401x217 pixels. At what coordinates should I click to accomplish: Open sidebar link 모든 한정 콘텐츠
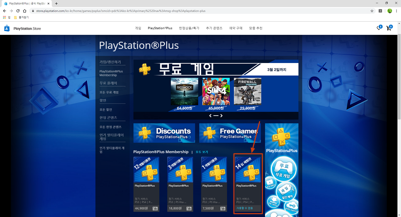pos(111,127)
